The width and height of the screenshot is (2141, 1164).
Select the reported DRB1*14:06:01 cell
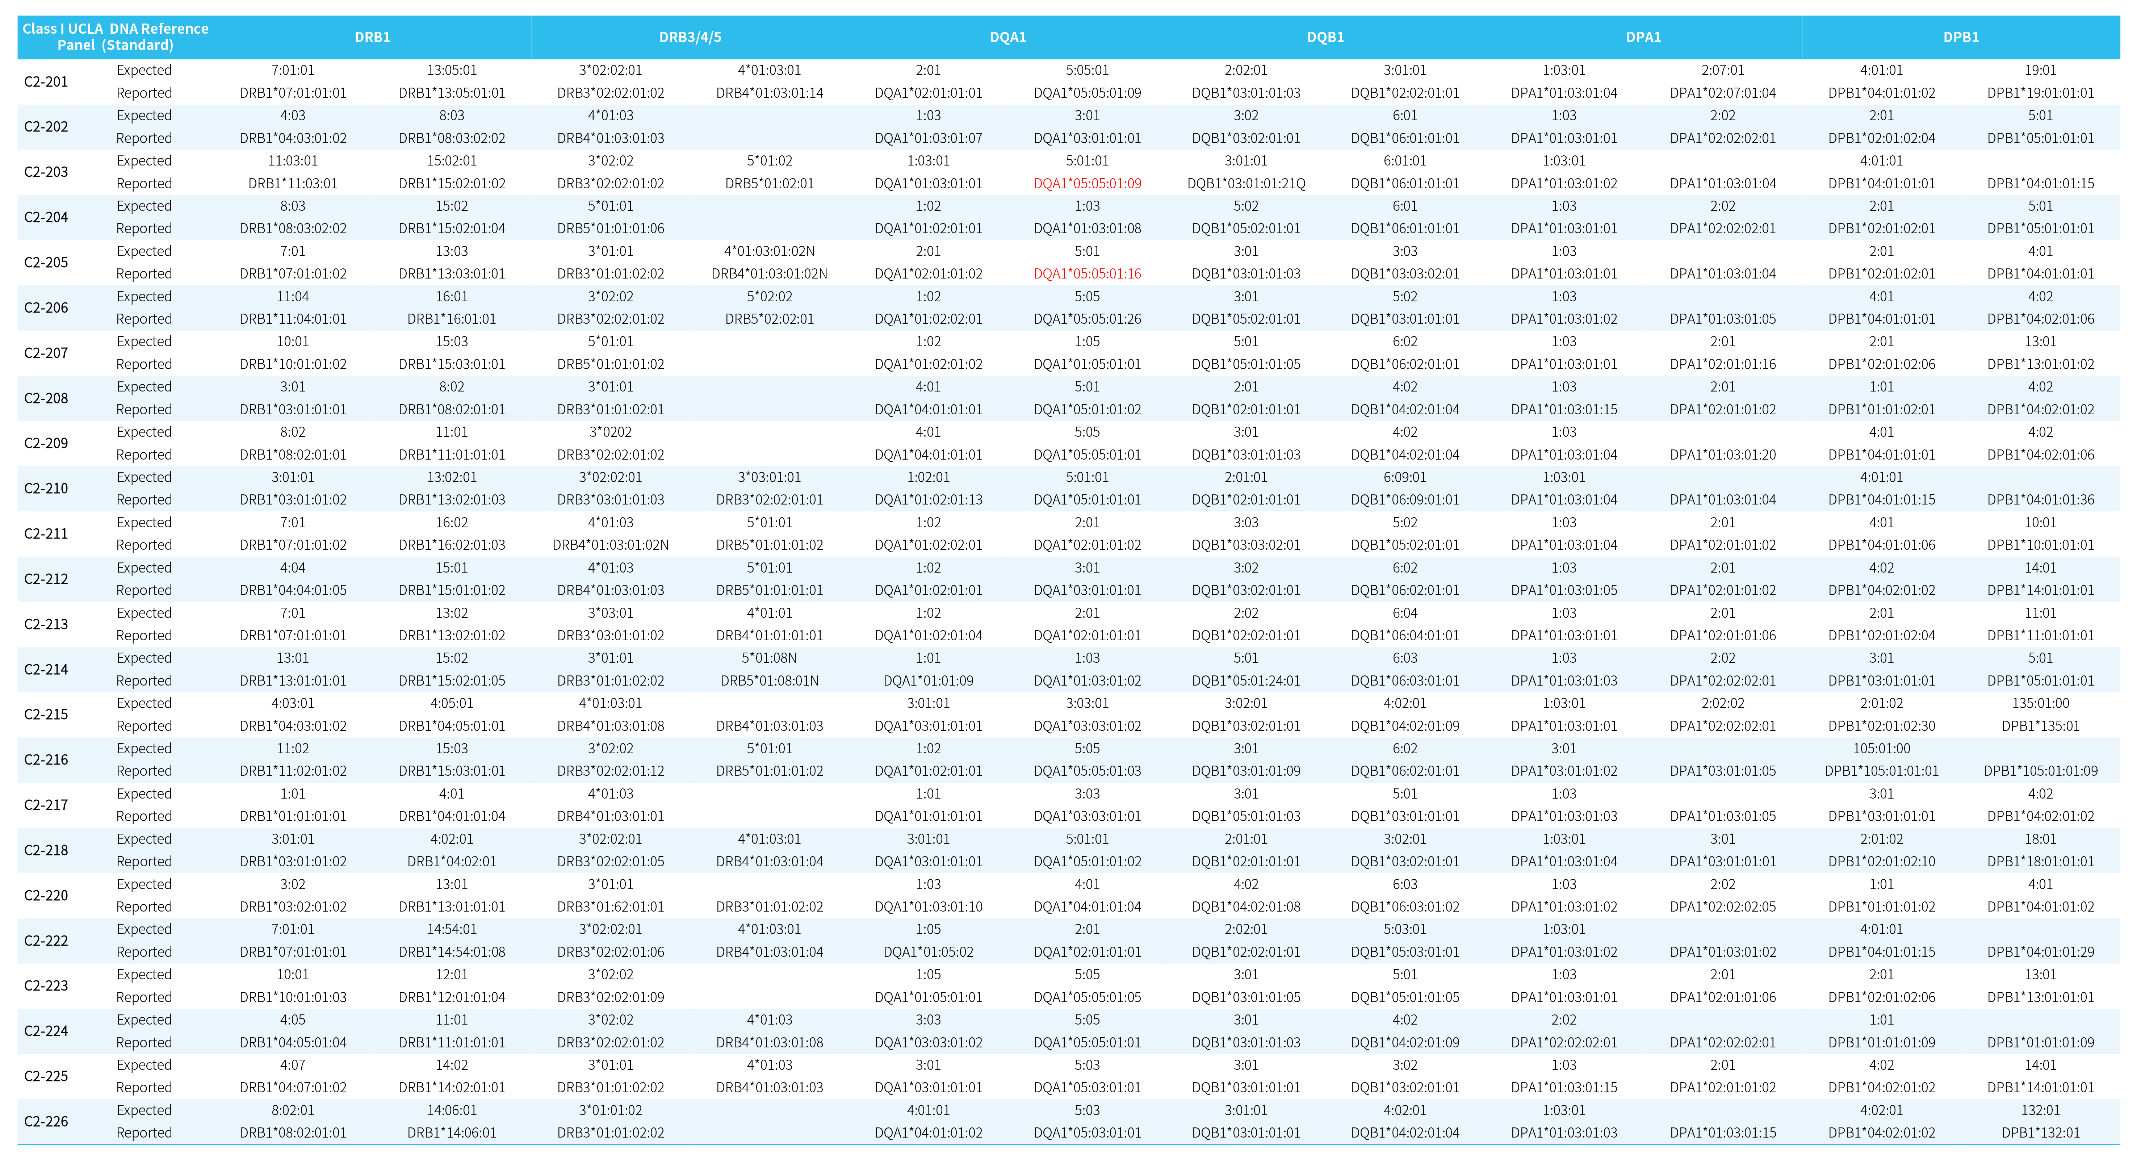point(451,1133)
